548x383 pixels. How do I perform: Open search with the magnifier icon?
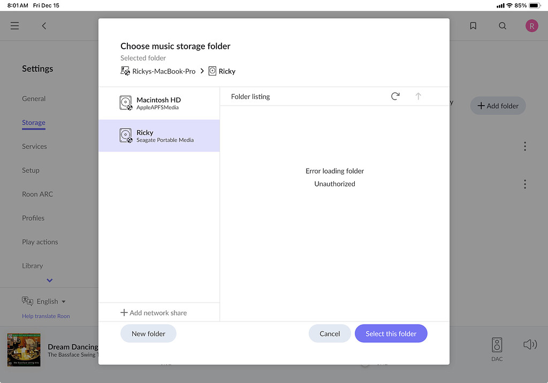point(502,25)
